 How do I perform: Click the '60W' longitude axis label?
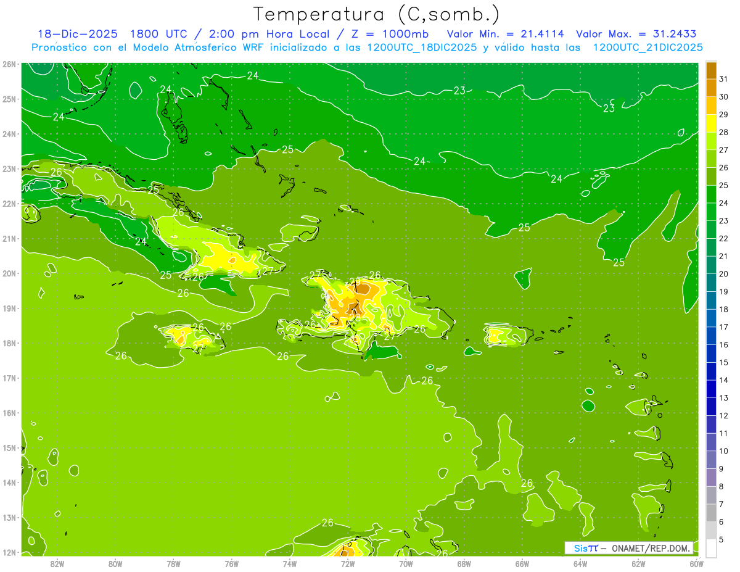point(697,563)
